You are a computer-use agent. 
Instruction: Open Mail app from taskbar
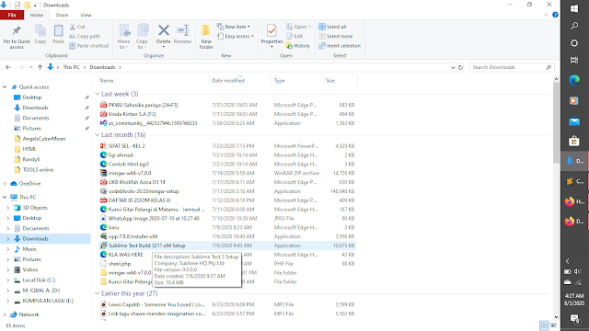click(574, 121)
